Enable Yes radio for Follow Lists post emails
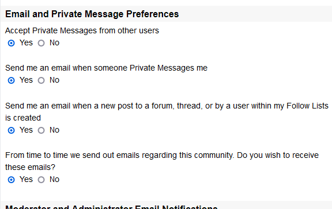This screenshot has width=332, height=209. 11,130
